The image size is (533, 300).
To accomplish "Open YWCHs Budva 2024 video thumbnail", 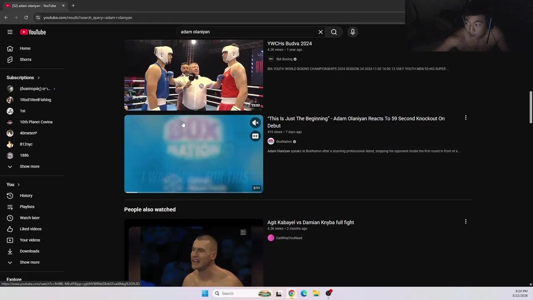I will pos(194,75).
